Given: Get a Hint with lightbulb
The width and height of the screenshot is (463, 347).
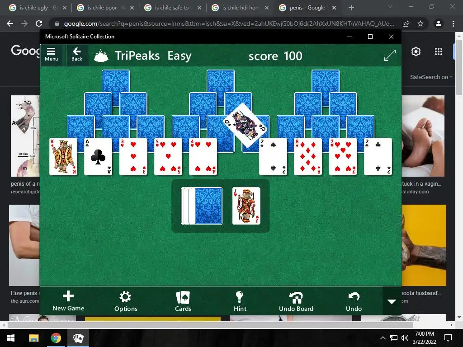Looking at the screenshot, I should coord(240,301).
